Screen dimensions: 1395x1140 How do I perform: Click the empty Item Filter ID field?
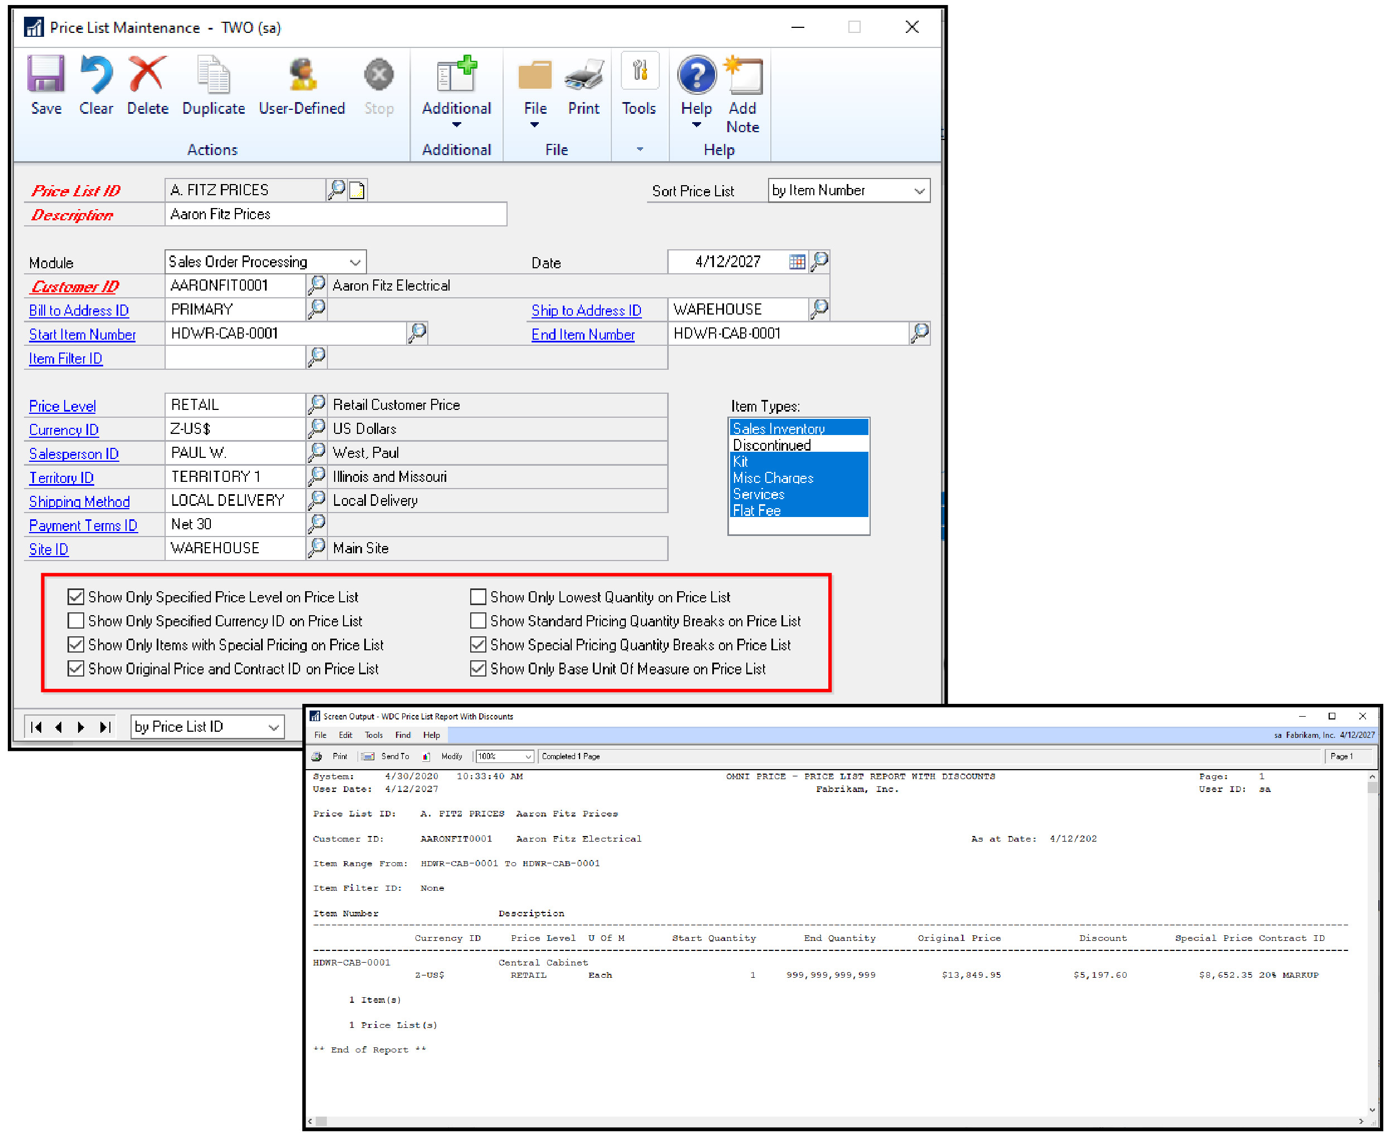click(234, 358)
